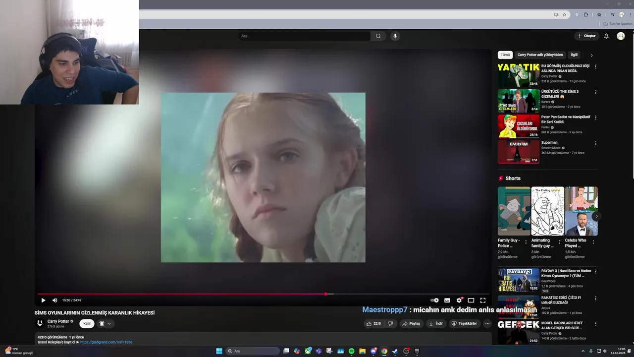Open options menu for Peter Pan video
The image size is (634, 357).
[596, 118]
